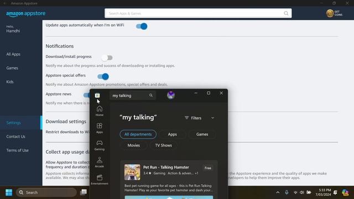
Task: Open All Apps in Amazon Appstore sidebar
Action: [x=13, y=54]
